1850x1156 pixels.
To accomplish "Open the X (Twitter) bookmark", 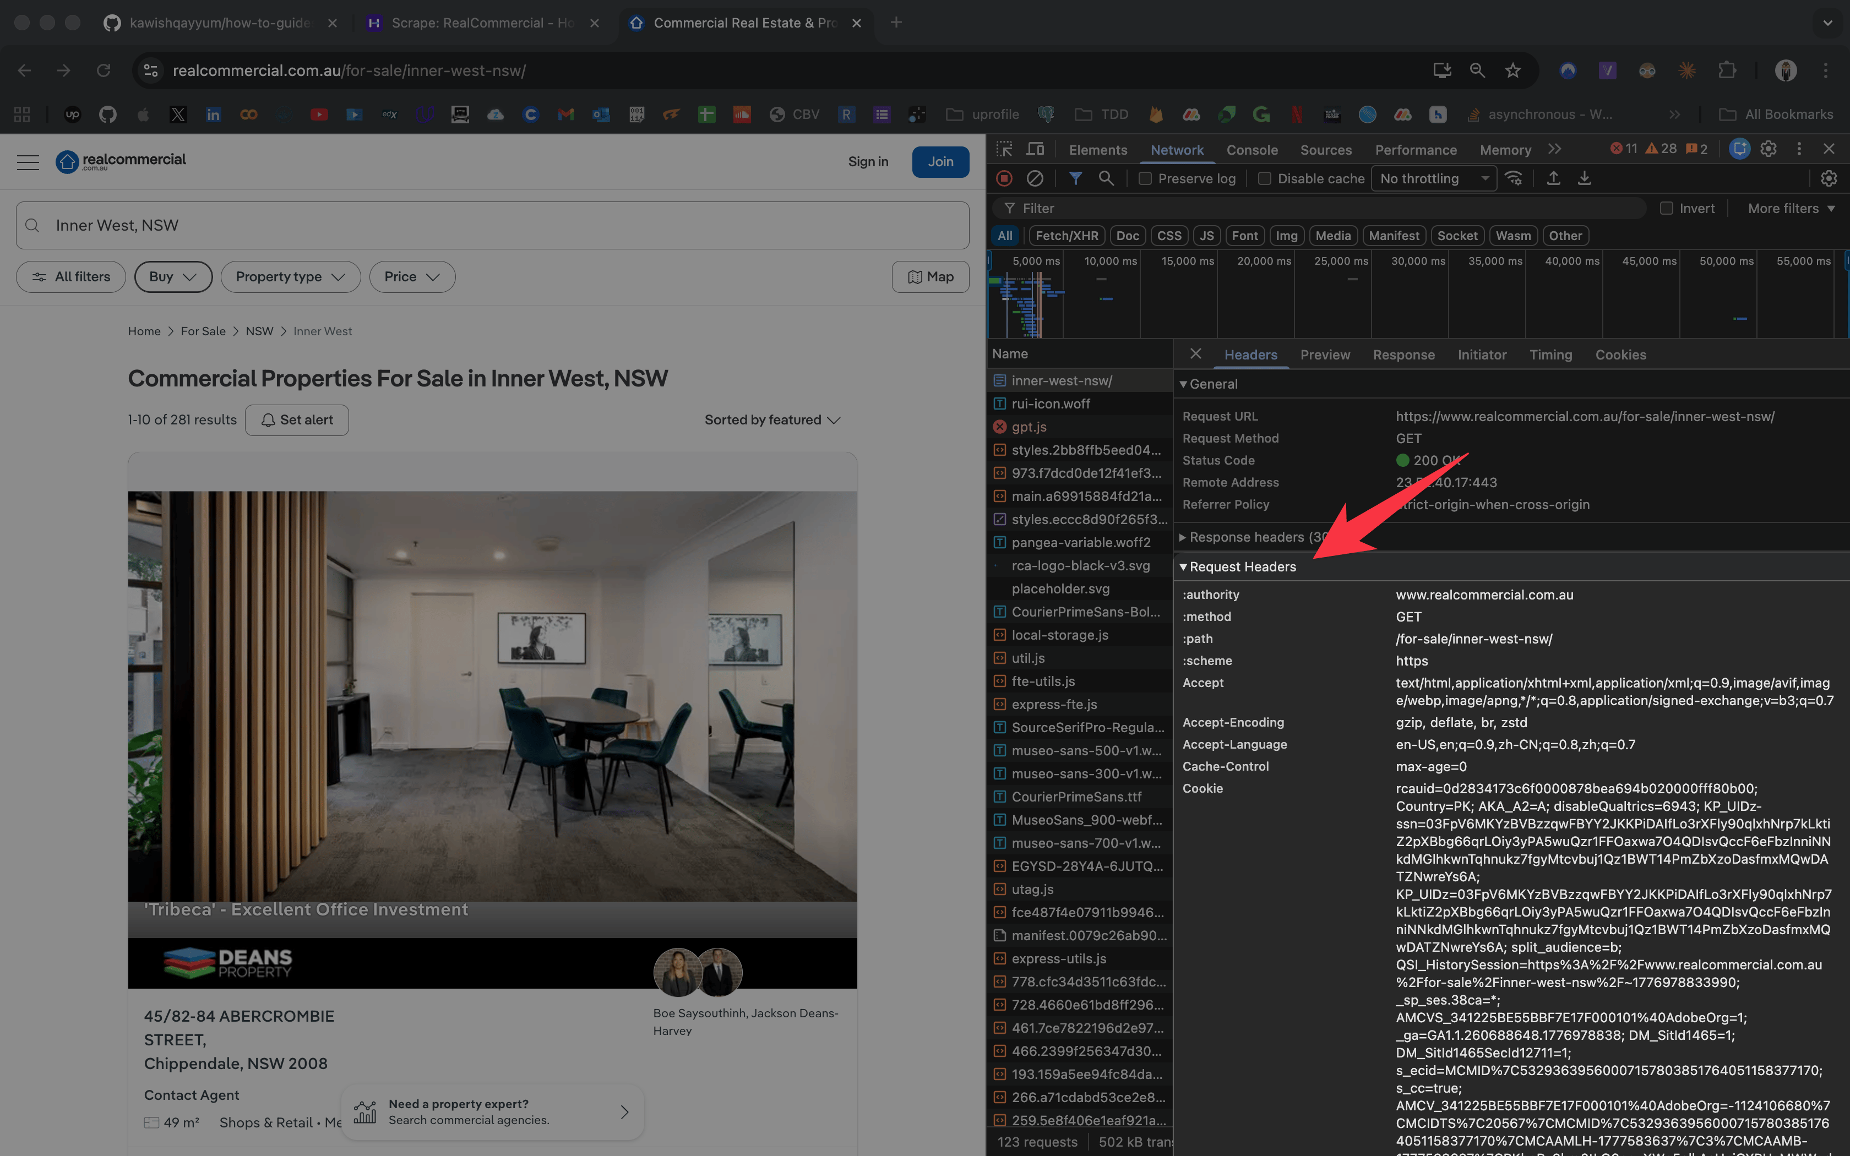I will (x=178, y=114).
